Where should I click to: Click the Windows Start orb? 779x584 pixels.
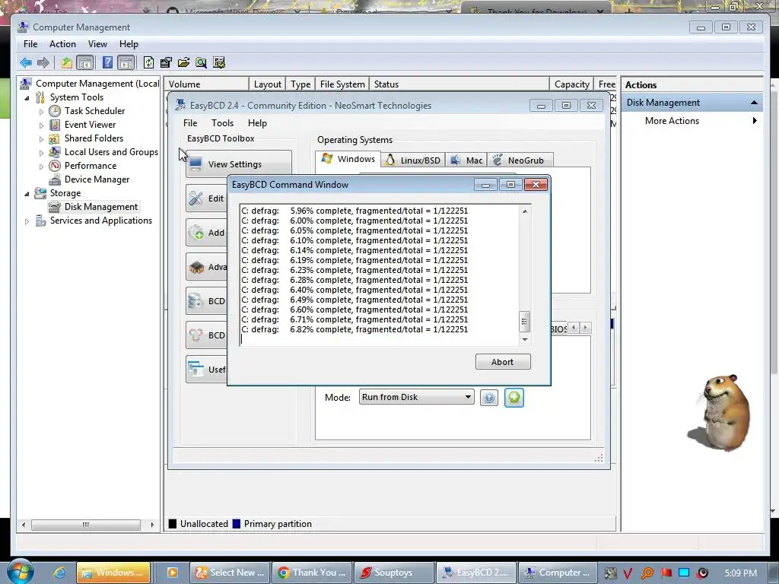click(20, 572)
